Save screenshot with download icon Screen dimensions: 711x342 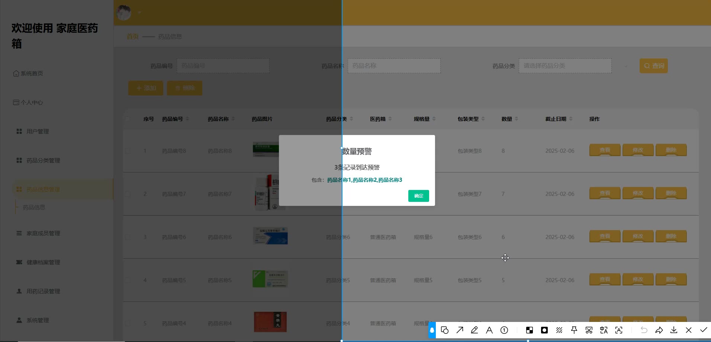674,330
